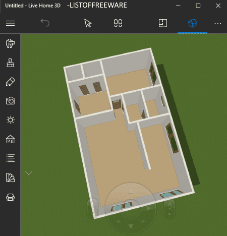Viewport: 227px width, 236px height.
Task: Open the camera snapshot tool
Action: click(10, 101)
